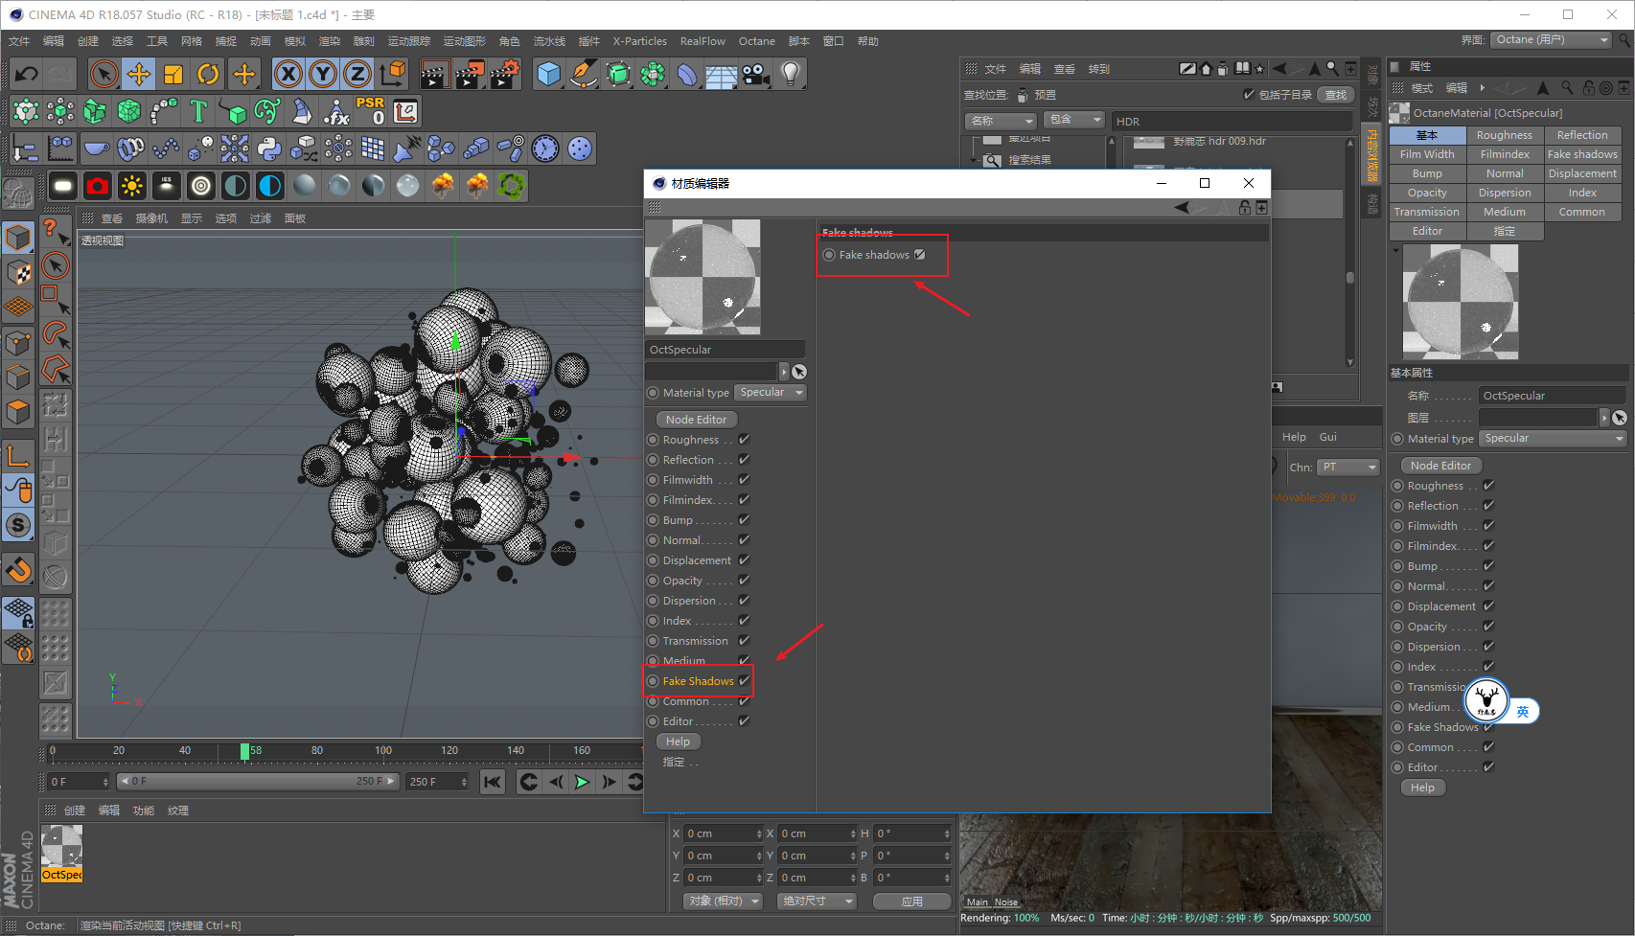Toggle Opacity checkbox in attributes panel
1635x936 pixels.
pyautogui.click(x=1488, y=627)
